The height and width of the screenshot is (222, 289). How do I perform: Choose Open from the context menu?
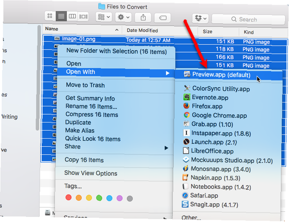click(x=74, y=64)
